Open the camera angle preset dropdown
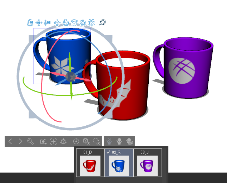 point(43,141)
